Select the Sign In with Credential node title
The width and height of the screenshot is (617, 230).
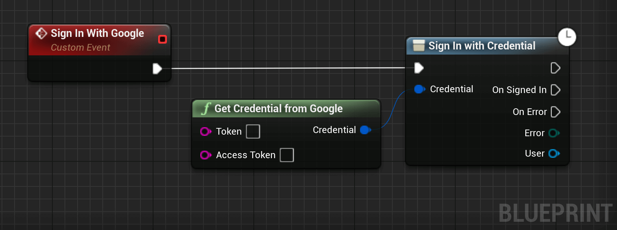coord(482,46)
